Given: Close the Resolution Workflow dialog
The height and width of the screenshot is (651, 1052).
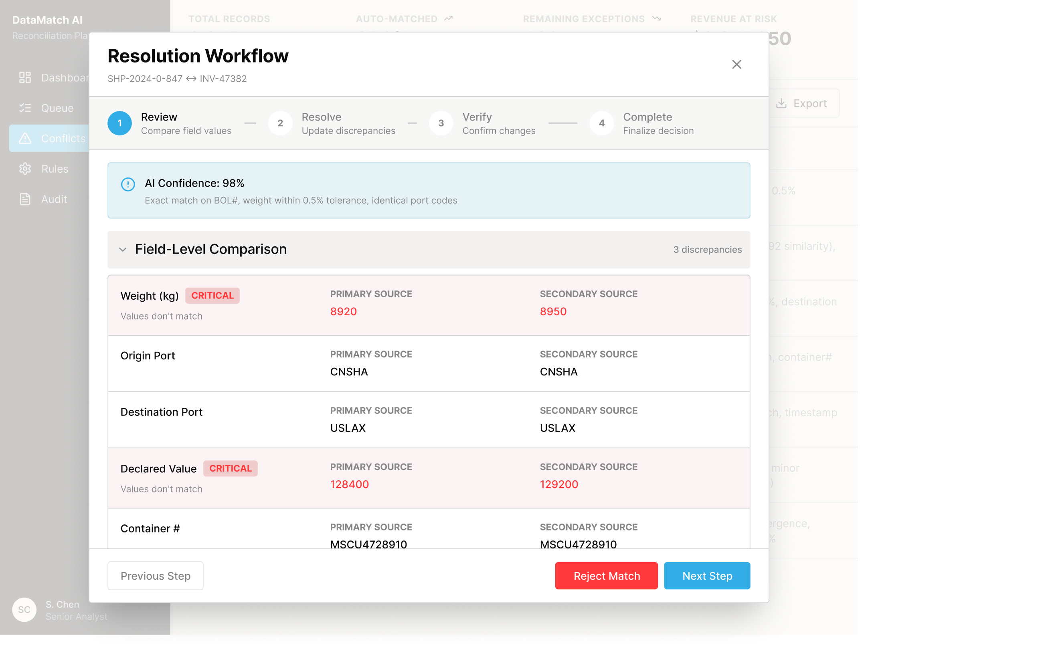Looking at the screenshot, I should pyautogui.click(x=736, y=64).
